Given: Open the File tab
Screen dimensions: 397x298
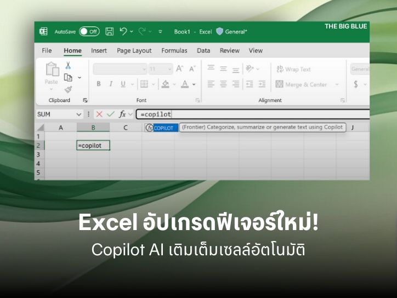Looking at the screenshot, I should [47, 50].
